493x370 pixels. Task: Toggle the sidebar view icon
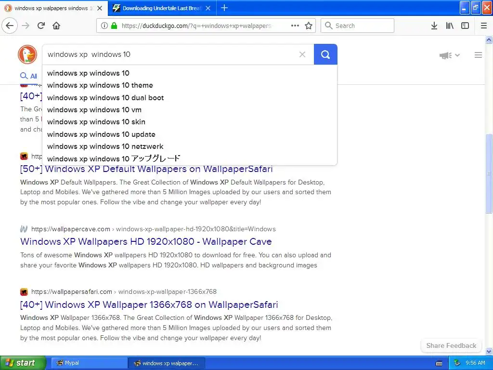pos(465,26)
